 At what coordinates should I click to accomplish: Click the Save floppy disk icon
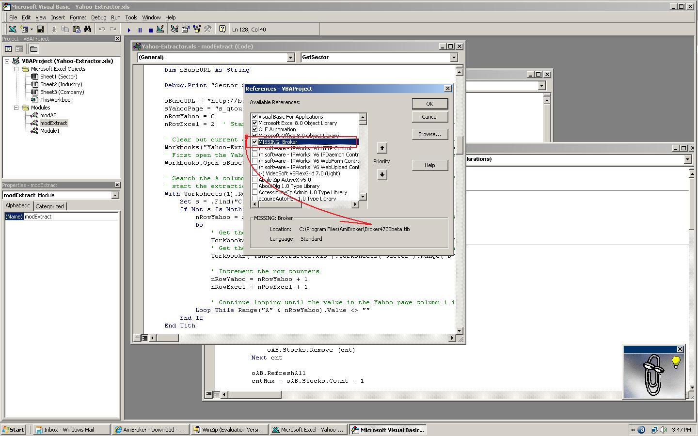click(x=40, y=30)
